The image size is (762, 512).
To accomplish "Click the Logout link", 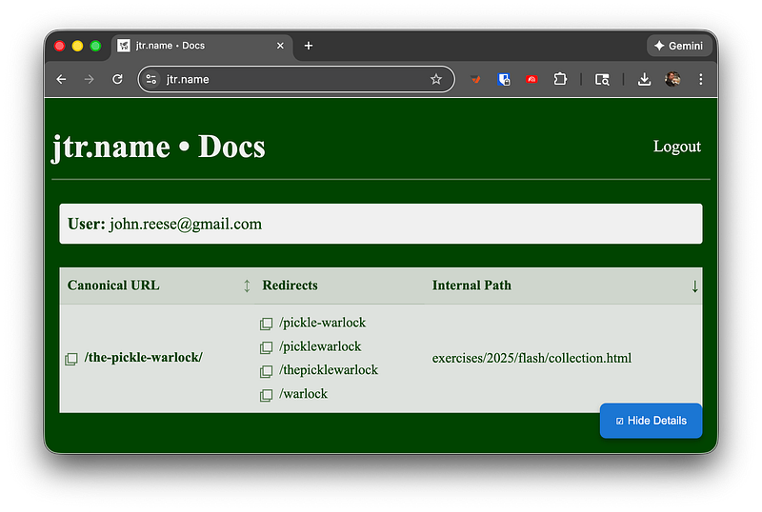I will (x=676, y=147).
